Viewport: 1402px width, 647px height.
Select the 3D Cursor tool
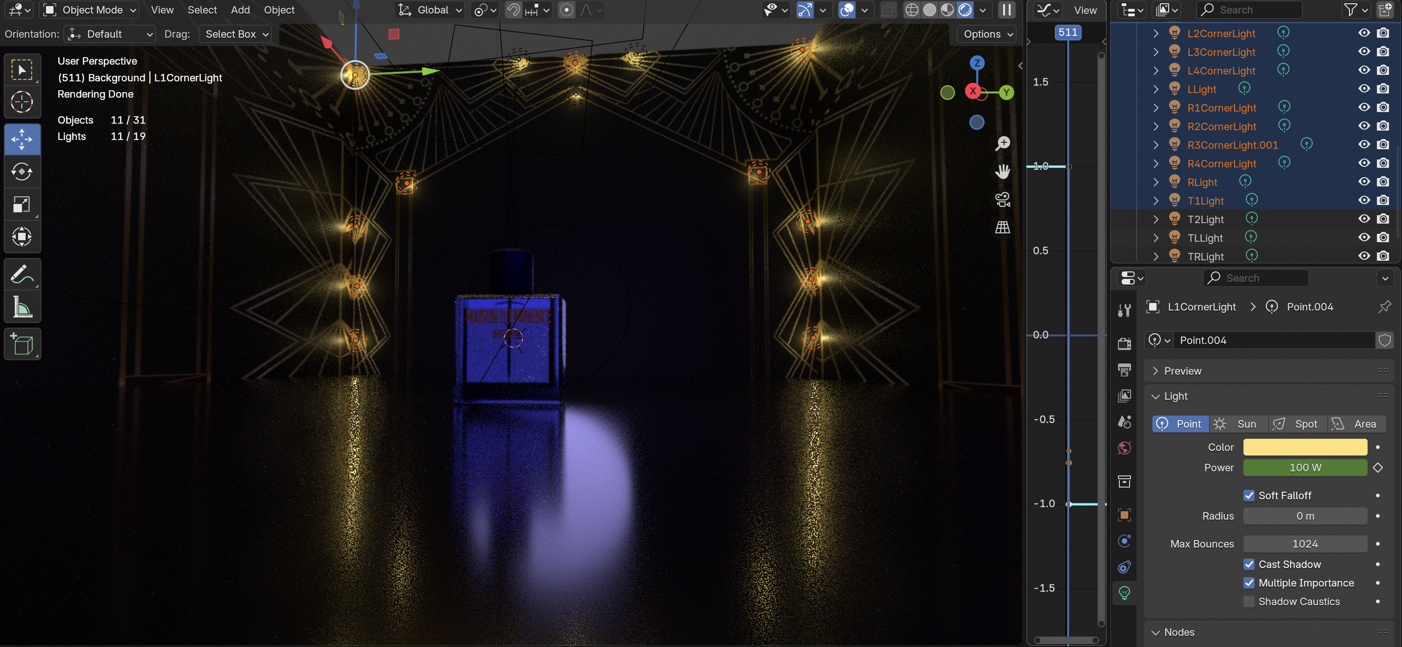[22, 102]
